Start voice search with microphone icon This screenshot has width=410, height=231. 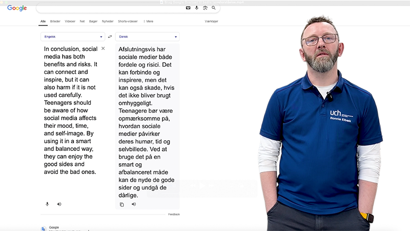tap(197, 8)
